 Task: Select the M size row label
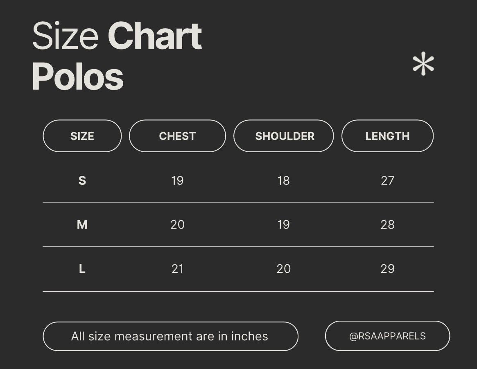(82, 225)
